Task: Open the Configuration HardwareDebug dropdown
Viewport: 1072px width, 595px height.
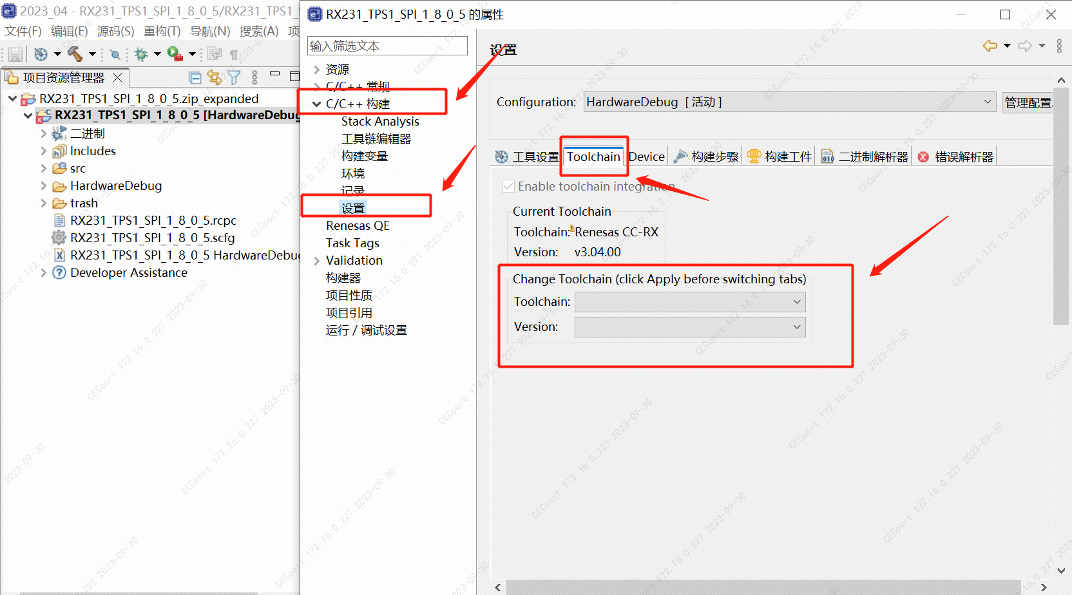Action: (x=790, y=102)
